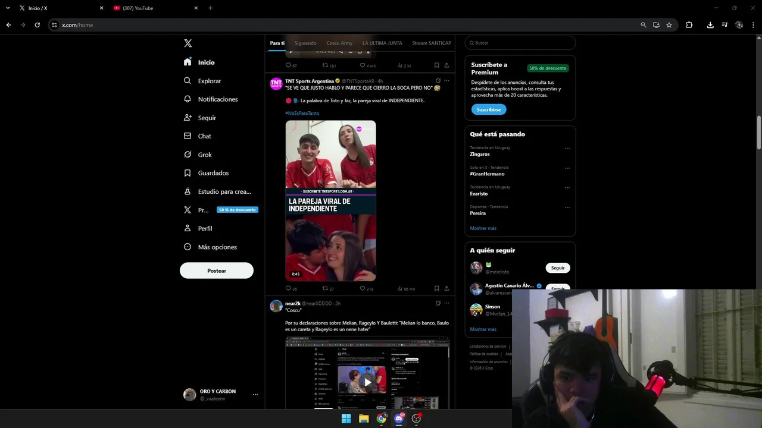
Task: Switch to the YouTube browser tab
Action: 155,8
